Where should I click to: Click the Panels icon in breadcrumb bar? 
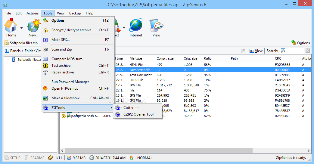[7, 51]
